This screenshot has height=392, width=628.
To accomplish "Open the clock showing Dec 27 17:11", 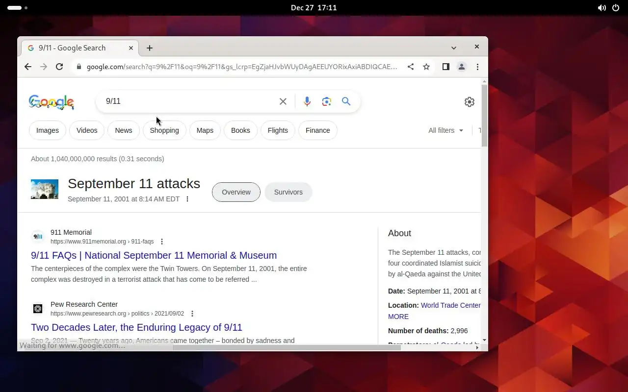I will [314, 8].
